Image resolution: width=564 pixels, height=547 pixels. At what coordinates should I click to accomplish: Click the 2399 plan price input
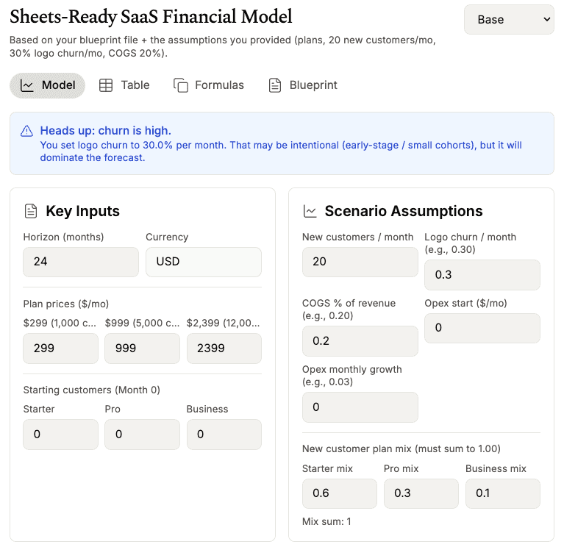click(x=224, y=348)
